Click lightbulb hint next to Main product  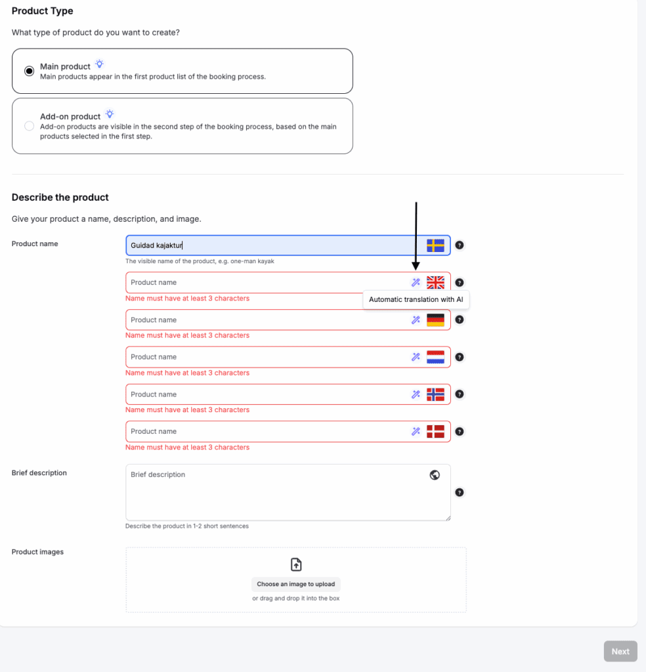(100, 64)
